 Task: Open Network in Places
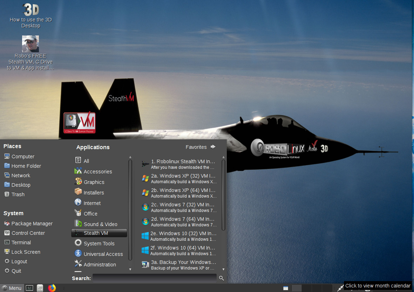tap(17, 175)
